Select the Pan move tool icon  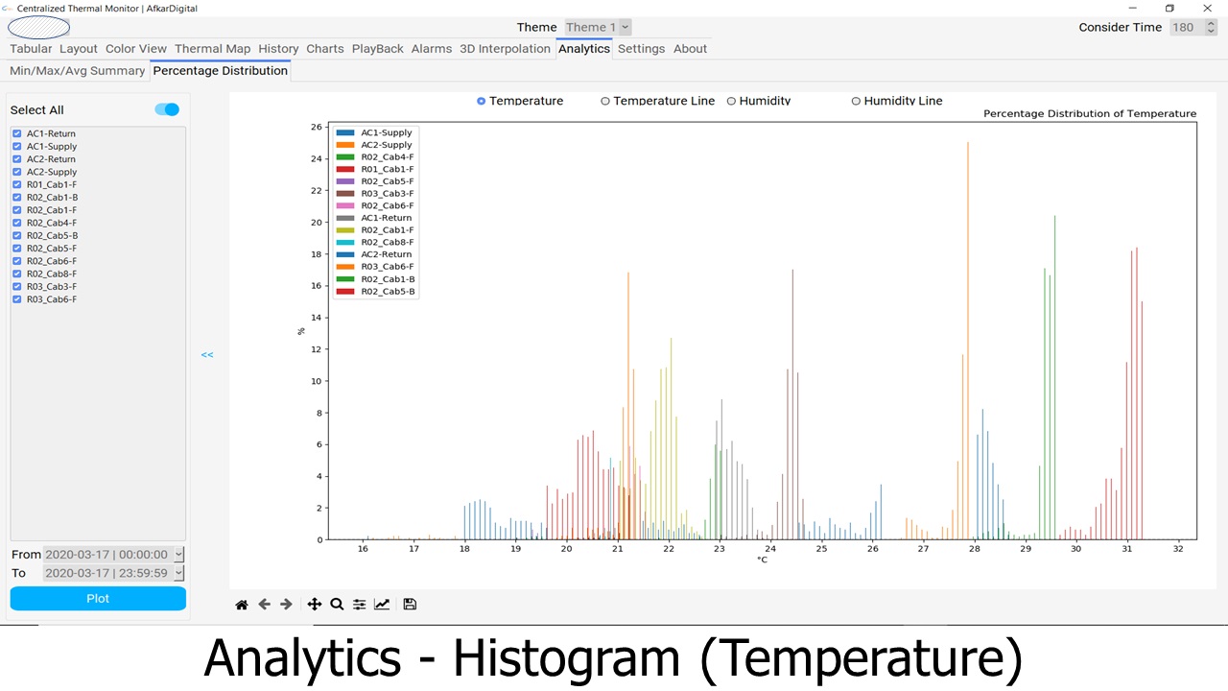point(314,605)
